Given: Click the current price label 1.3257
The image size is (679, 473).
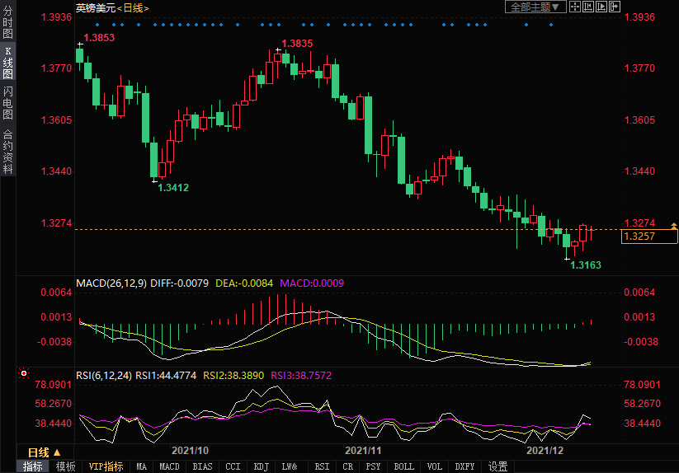Looking at the screenshot, I should click(639, 236).
